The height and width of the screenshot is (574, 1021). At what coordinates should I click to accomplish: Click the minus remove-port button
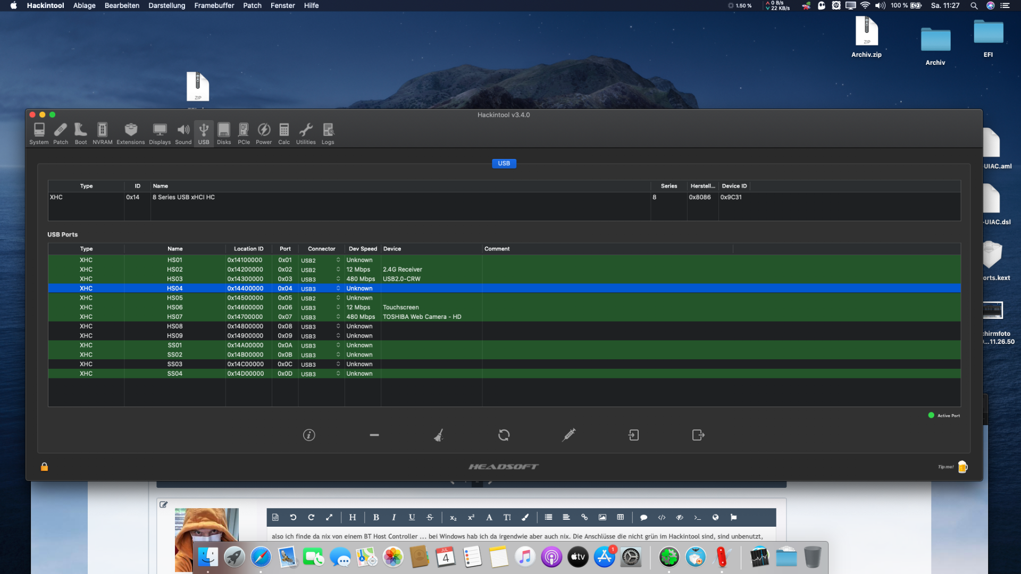click(374, 435)
